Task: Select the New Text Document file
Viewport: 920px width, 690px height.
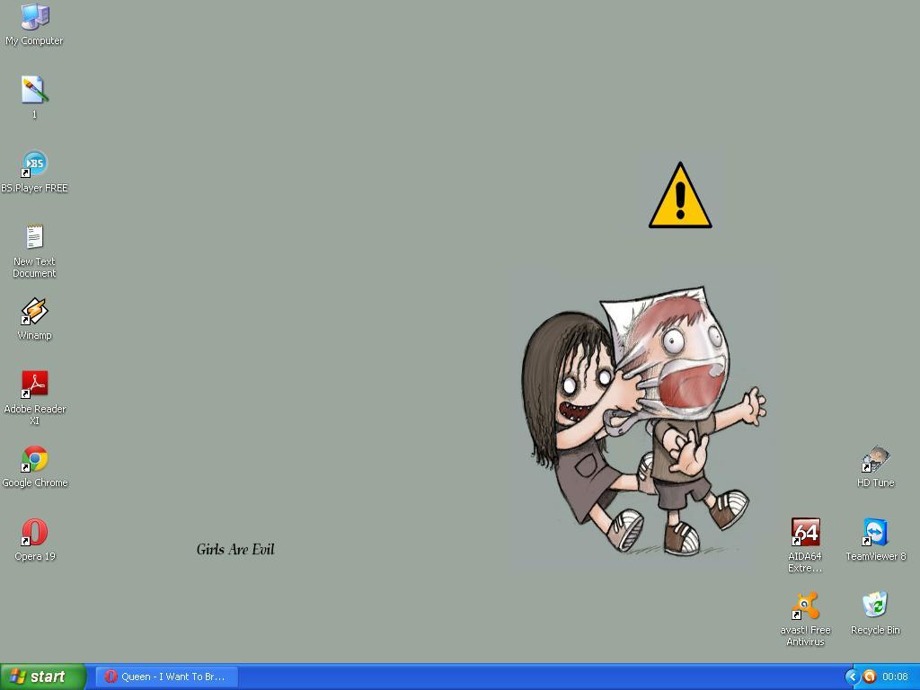Action: (x=34, y=238)
